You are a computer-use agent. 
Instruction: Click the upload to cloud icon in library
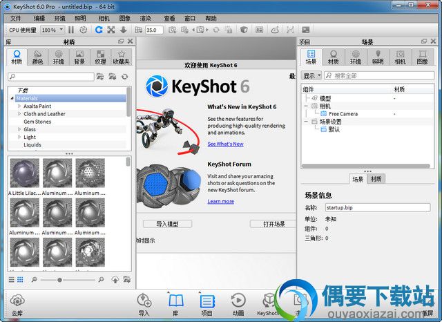pyautogui.click(x=115, y=279)
